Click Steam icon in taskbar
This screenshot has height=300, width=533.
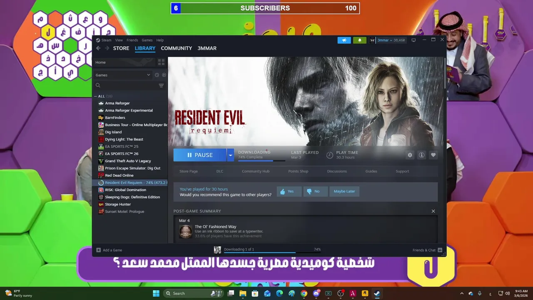377,293
